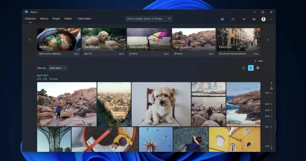Open the desert rocks hiker photo

67,104
